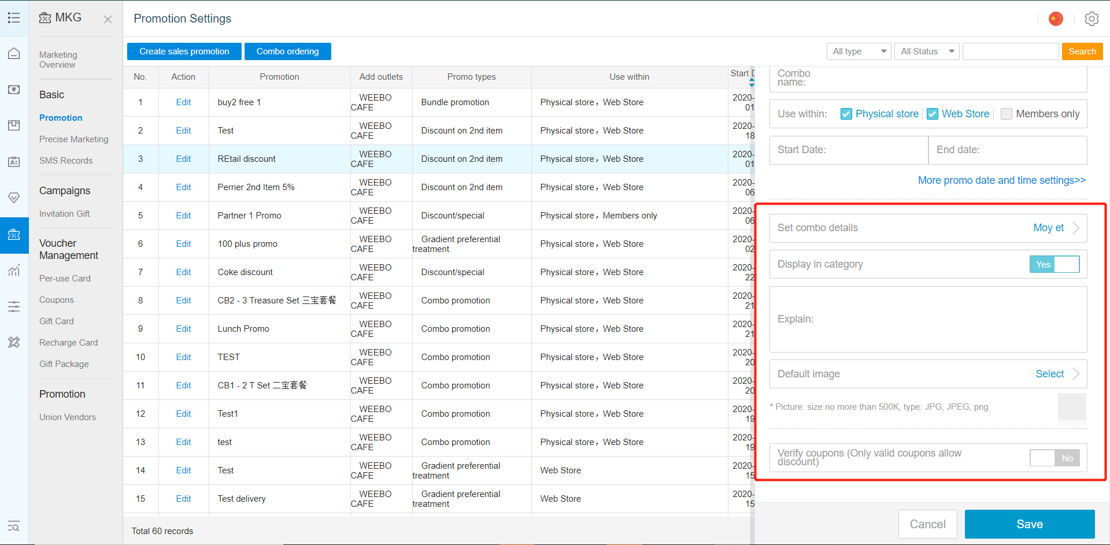
Task: Click Combo ordering button
Action: point(287,51)
